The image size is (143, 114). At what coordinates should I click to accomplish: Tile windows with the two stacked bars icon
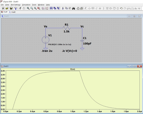(51, 8)
